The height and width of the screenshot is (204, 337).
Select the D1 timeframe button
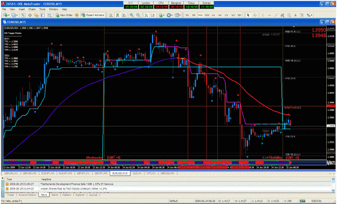[226, 15]
